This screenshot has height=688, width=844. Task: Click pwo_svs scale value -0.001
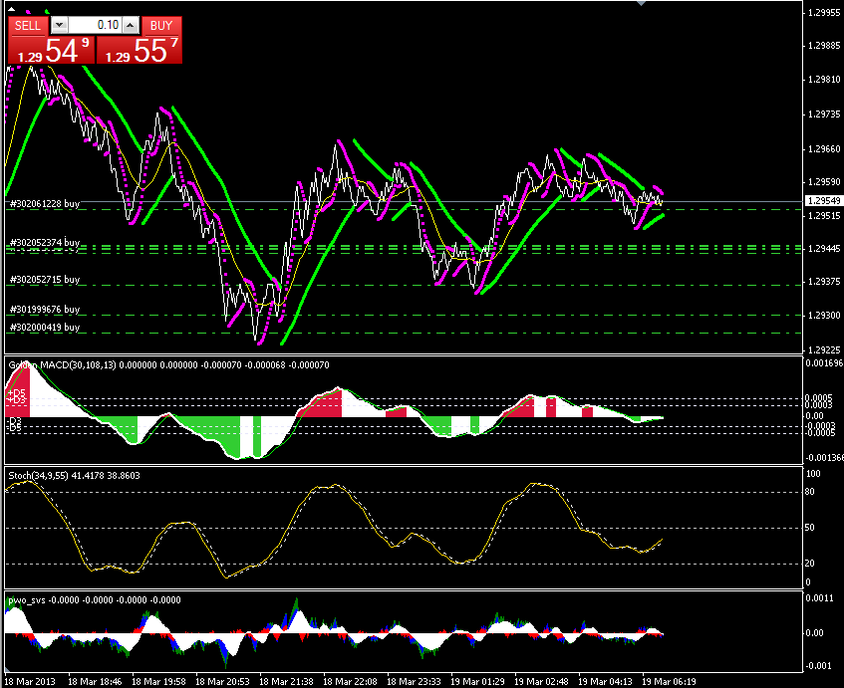(819, 666)
